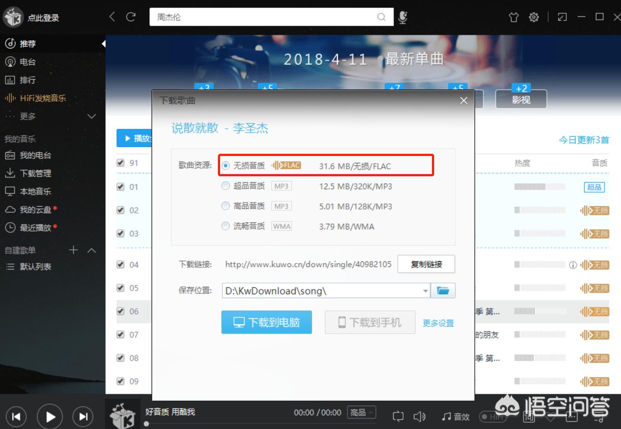The image size is (621, 429).
Task: Select 无损音质 FLAC radio option
Action: coord(225,165)
